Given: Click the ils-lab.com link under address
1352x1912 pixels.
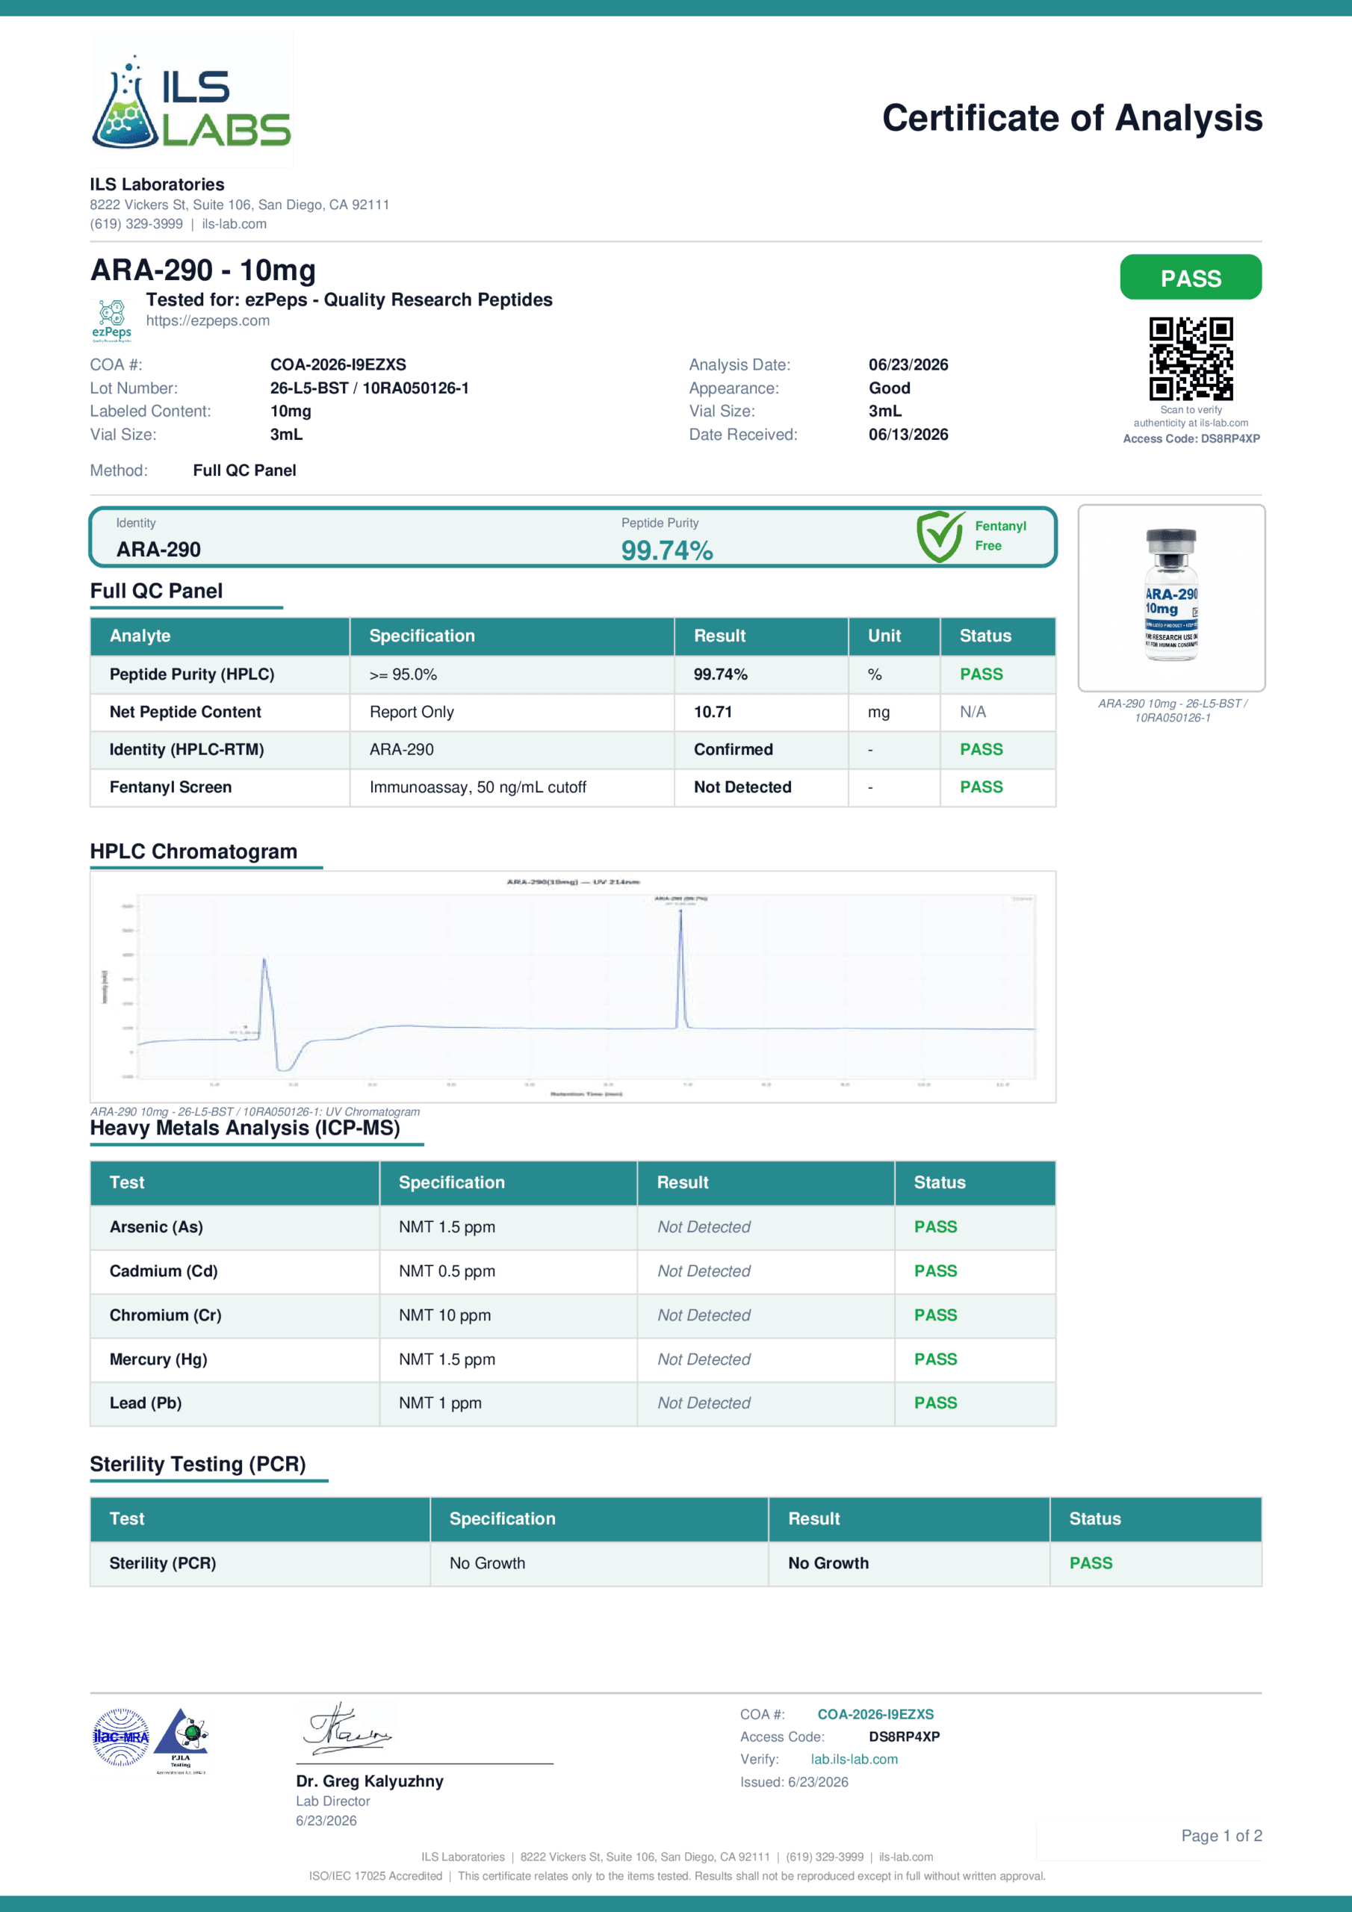Looking at the screenshot, I should click(234, 224).
